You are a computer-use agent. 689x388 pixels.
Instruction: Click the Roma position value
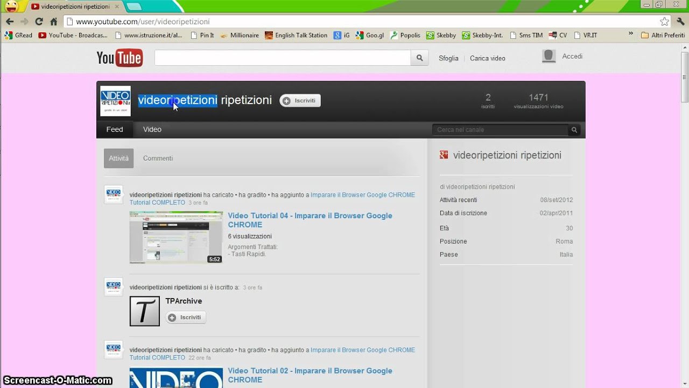point(564,241)
